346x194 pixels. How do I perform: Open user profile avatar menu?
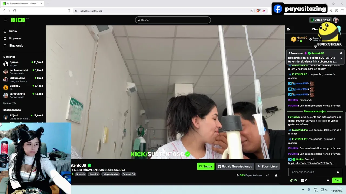[336, 20]
